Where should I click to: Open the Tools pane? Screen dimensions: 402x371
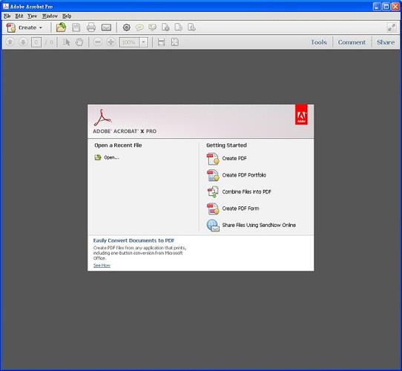pyautogui.click(x=319, y=42)
